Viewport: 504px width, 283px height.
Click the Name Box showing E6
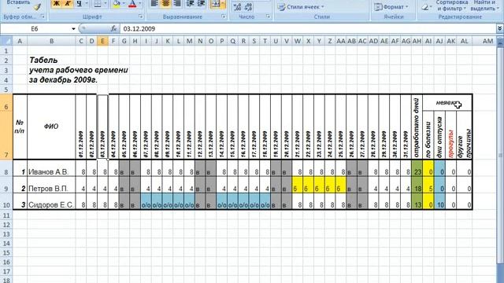click(35, 29)
